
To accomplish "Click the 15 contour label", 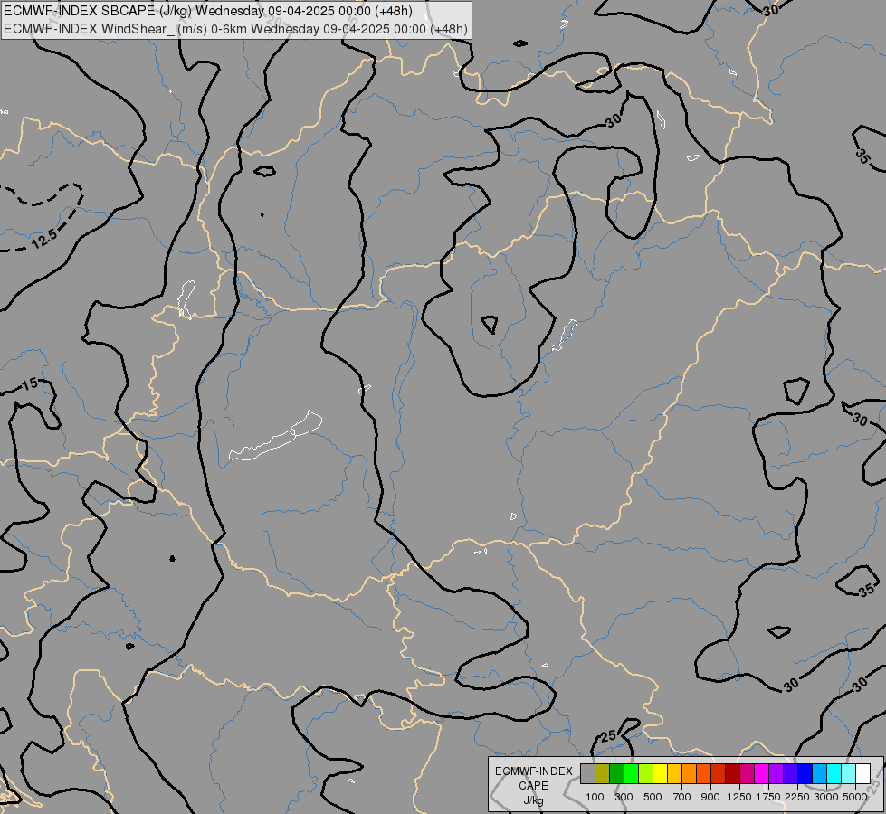I will click(x=30, y=384).
